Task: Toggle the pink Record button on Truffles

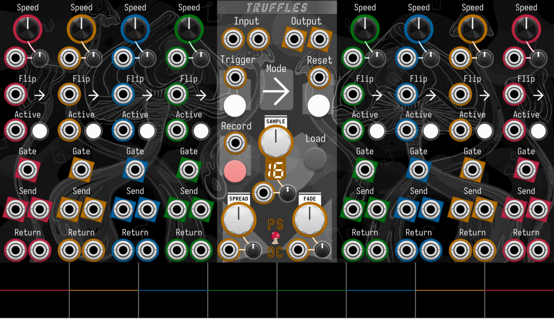Action: point(235,171)
